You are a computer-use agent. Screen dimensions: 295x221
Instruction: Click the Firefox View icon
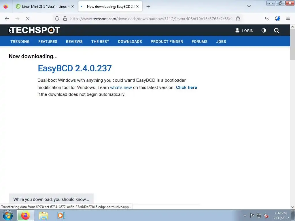(x=6, y=6)
